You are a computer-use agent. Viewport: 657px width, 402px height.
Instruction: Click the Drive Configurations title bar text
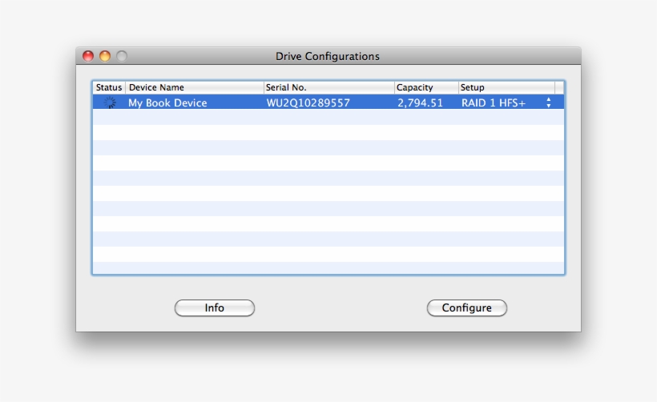(x=328, y=56)
